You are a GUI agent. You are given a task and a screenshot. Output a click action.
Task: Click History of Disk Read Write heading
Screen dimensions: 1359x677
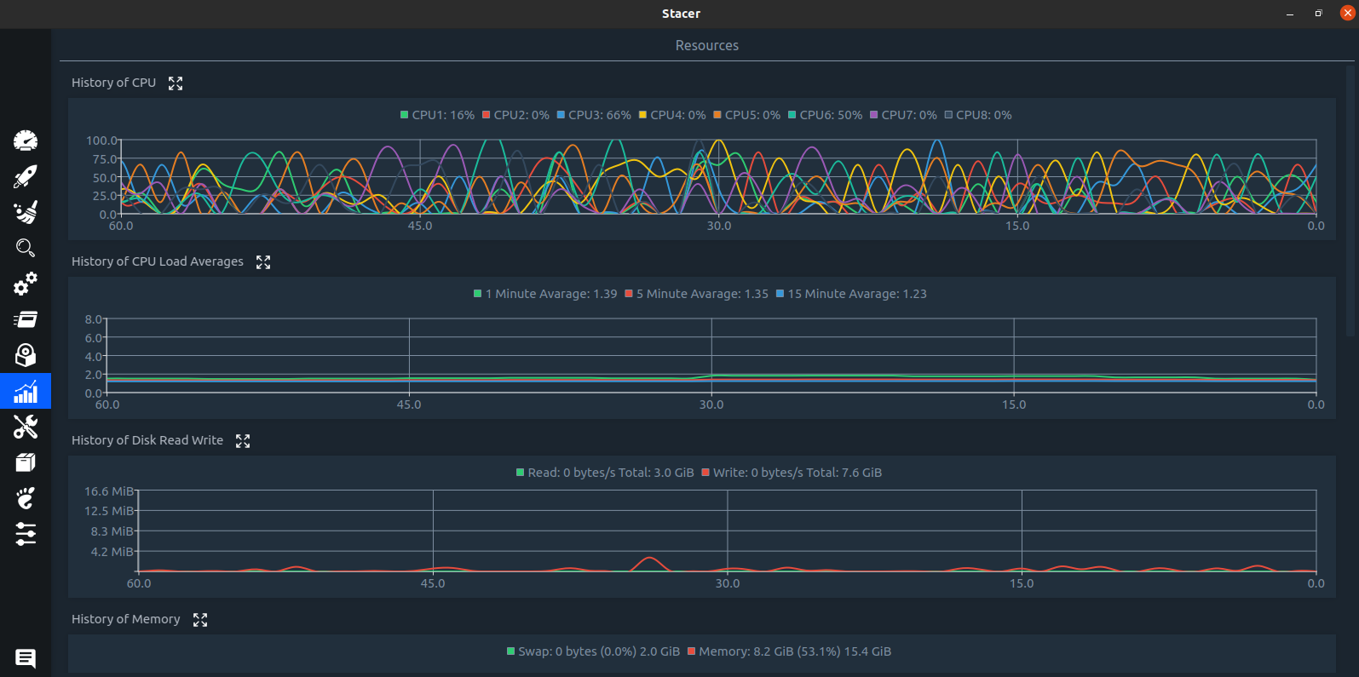coord(147,440)
